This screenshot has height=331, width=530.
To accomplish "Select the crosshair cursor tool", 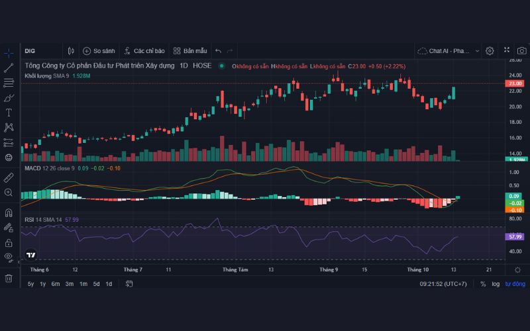I will (9, 52).
